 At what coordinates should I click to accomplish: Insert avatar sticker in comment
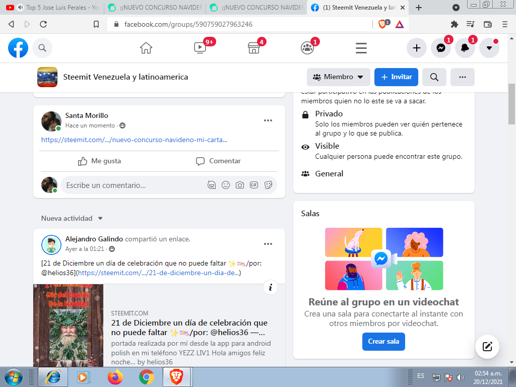point(211,185)
